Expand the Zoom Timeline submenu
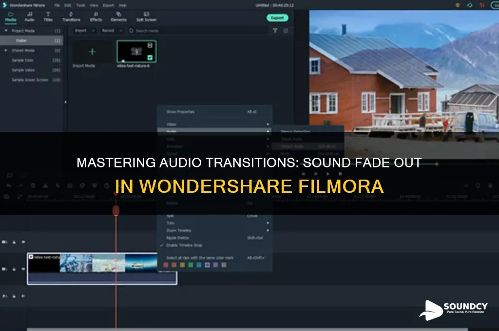The width and height of the screenshot is (499, 331). coord(214,230)
